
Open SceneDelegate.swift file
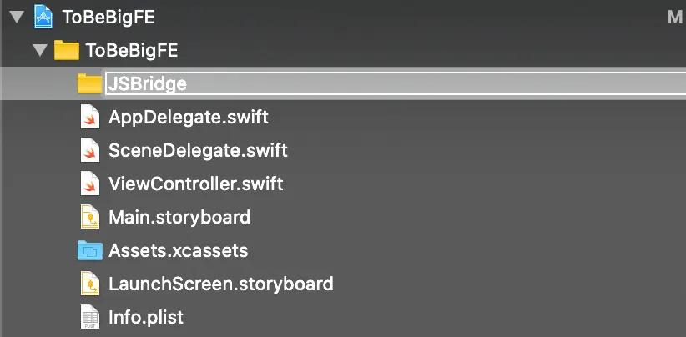pos(198,151)
